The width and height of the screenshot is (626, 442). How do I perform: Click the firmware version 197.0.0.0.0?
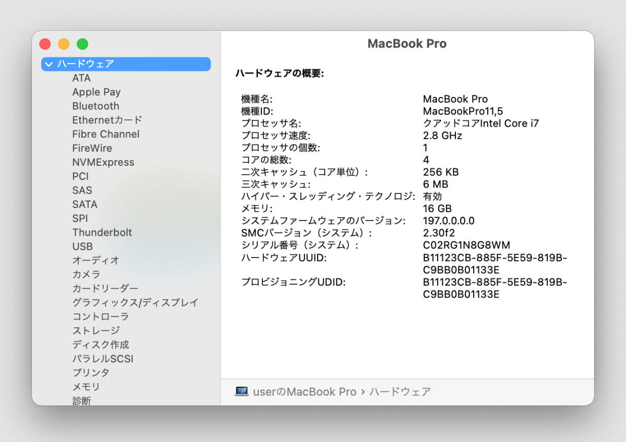point(449,221)
